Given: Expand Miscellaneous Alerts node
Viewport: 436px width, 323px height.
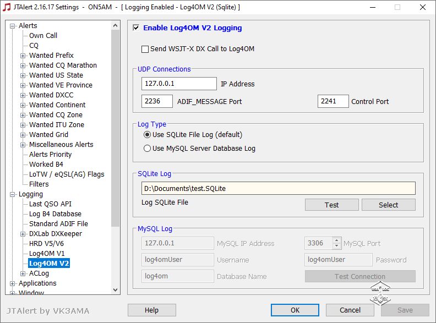Looking at the screenshot, I should 23,145.
